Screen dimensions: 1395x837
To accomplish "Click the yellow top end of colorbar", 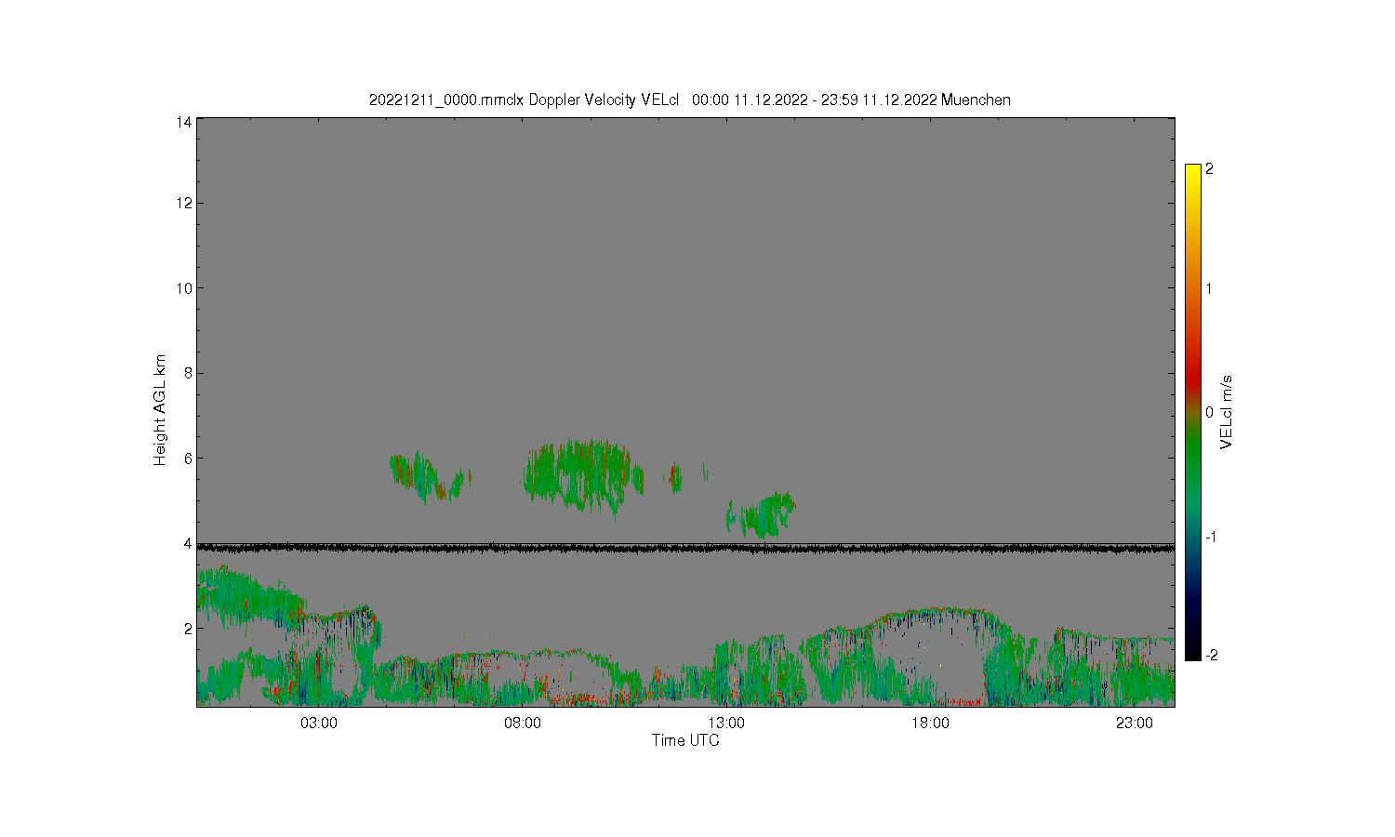I will (x=1193, y=172).
